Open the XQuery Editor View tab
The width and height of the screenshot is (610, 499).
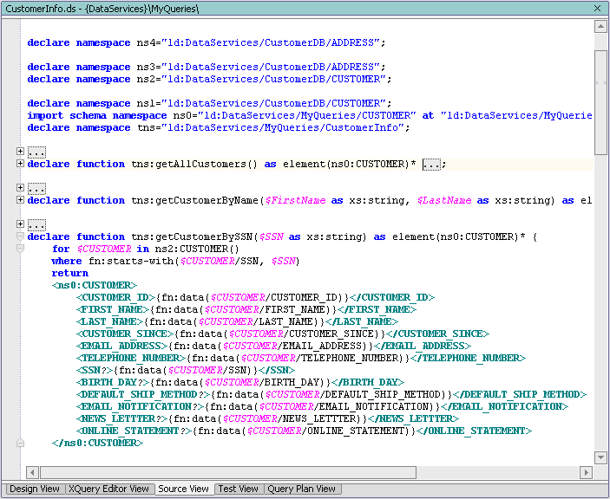coord(109,489)
